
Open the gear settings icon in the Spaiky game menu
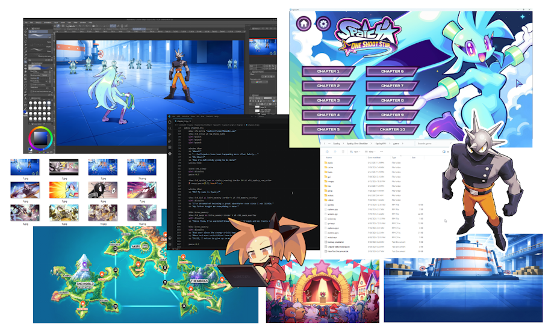pos(323,24)
